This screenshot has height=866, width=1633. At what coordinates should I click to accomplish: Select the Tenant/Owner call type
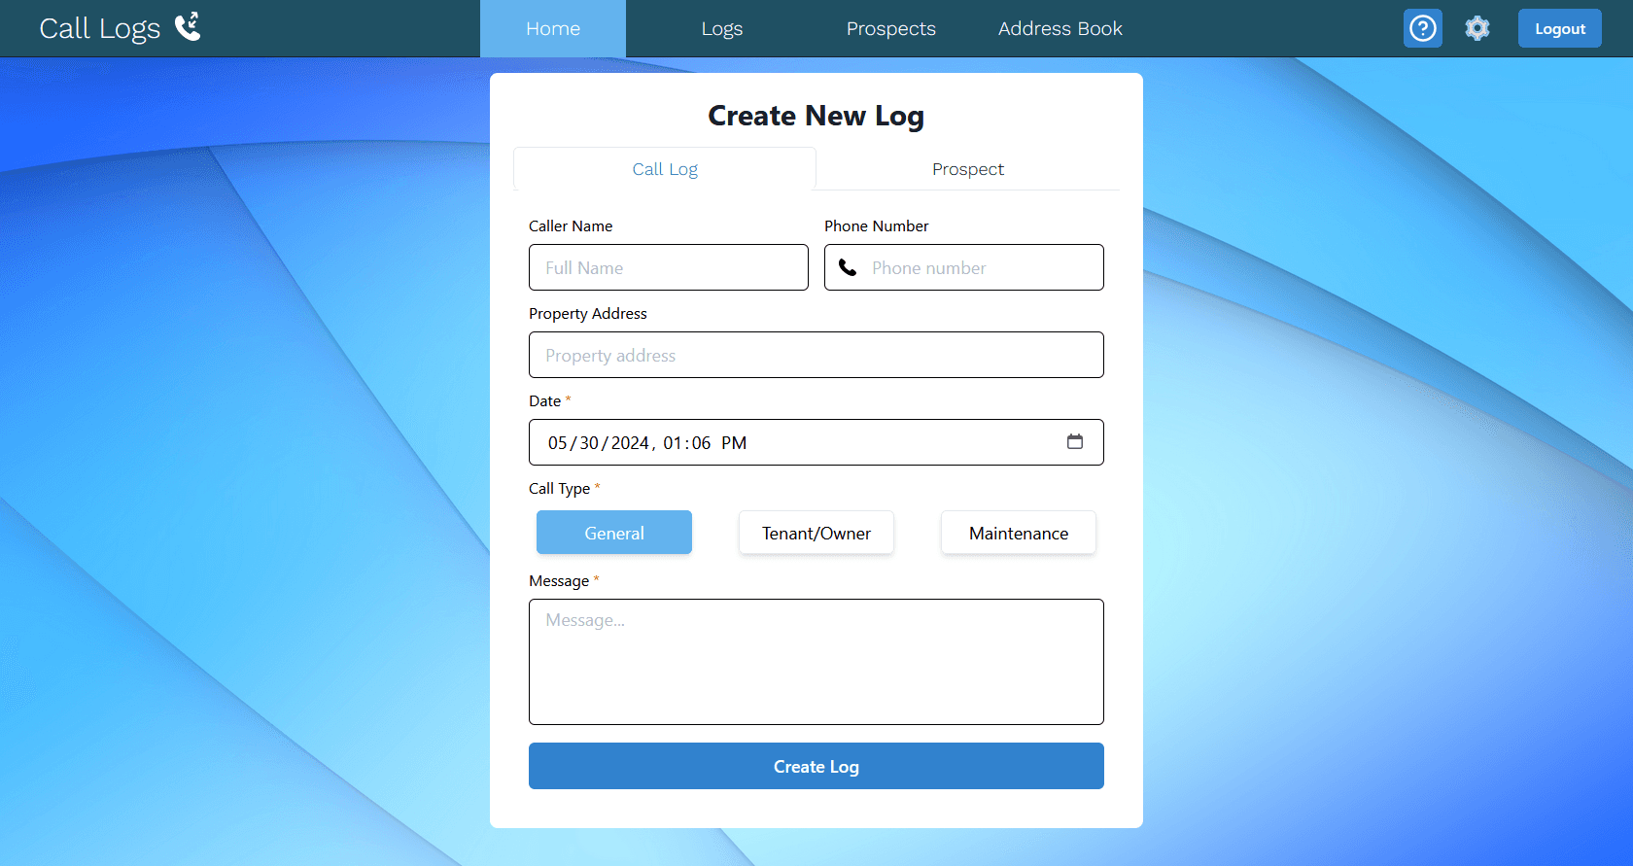(816, 533)
